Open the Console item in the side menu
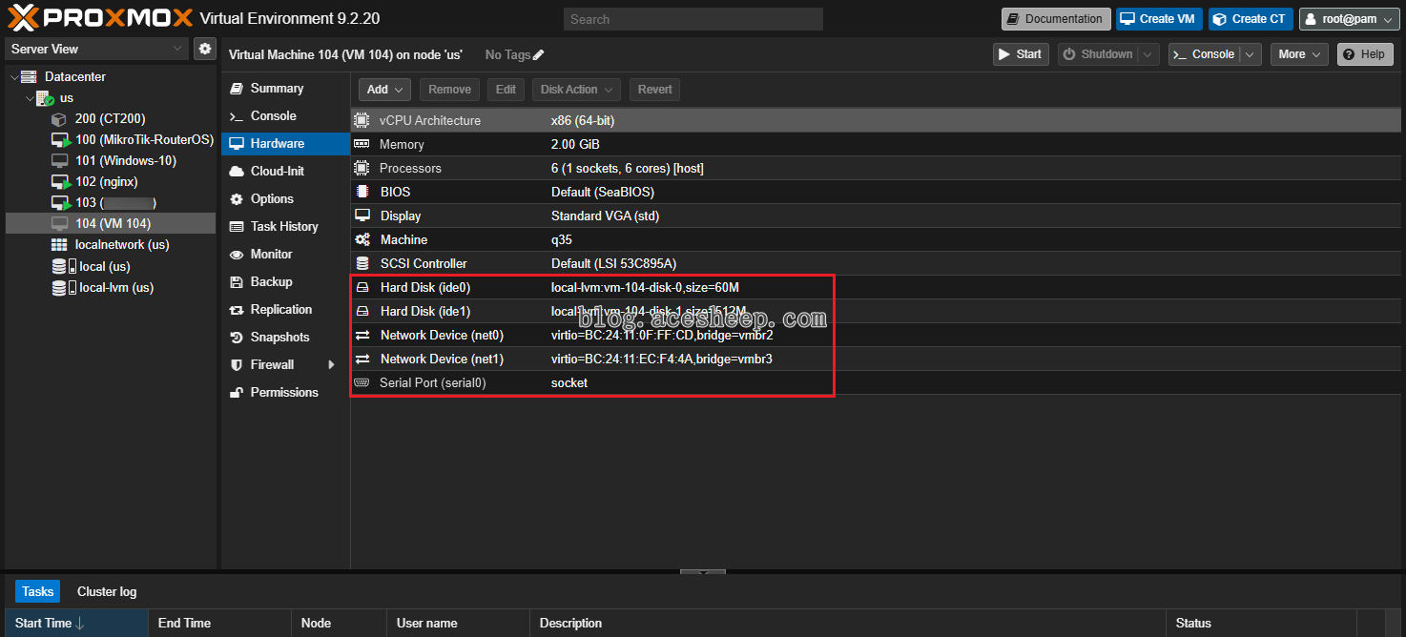Image resolution: width=1406 pixels, height=637 pixels. click(x=286, y=116)
